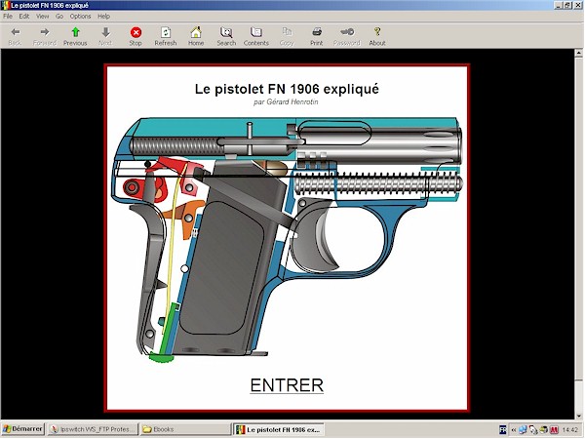Click the red tray icon near the clock
Image resolution: width=585 pixels, height=439 pixels.
click(x=554, y=430)
